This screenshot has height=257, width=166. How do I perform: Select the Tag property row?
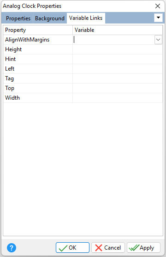83,78
